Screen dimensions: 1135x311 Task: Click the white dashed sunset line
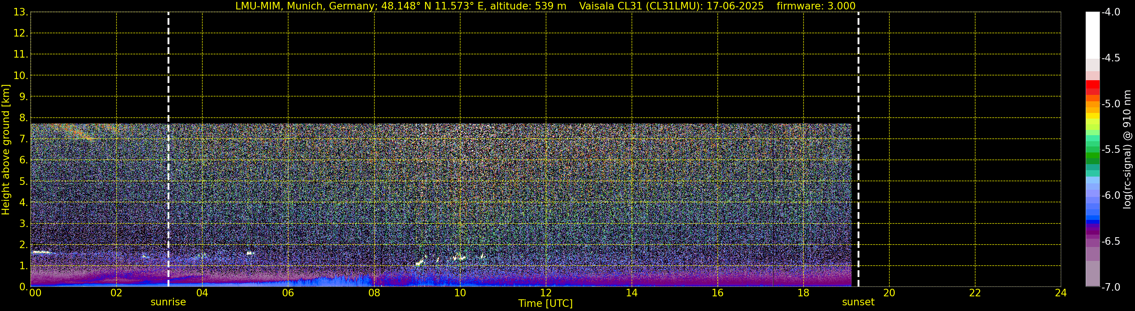[858, 149]
